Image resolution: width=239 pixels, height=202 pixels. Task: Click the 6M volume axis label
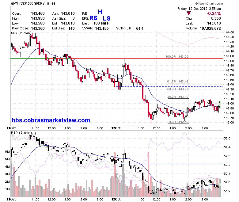pyautogui.click(x=7, y=151)
